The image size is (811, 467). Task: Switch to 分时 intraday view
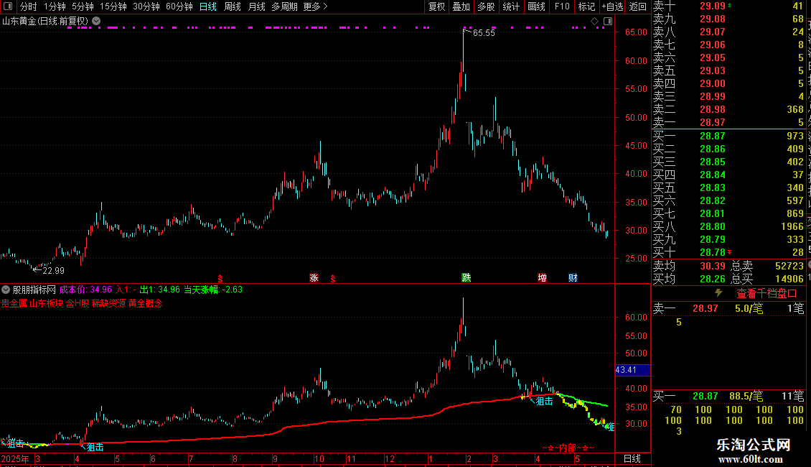point(29,6)
